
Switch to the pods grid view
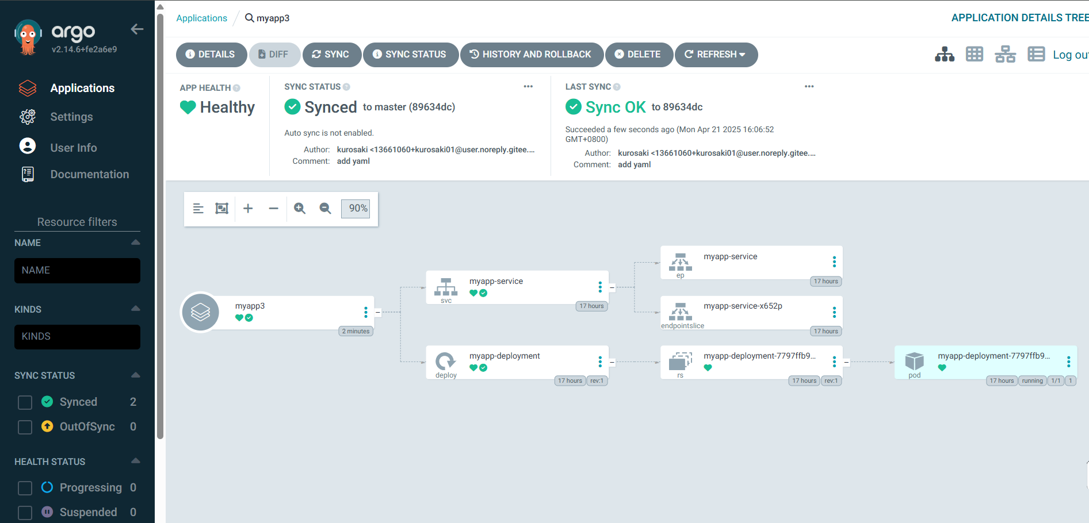tap(975, 55)
